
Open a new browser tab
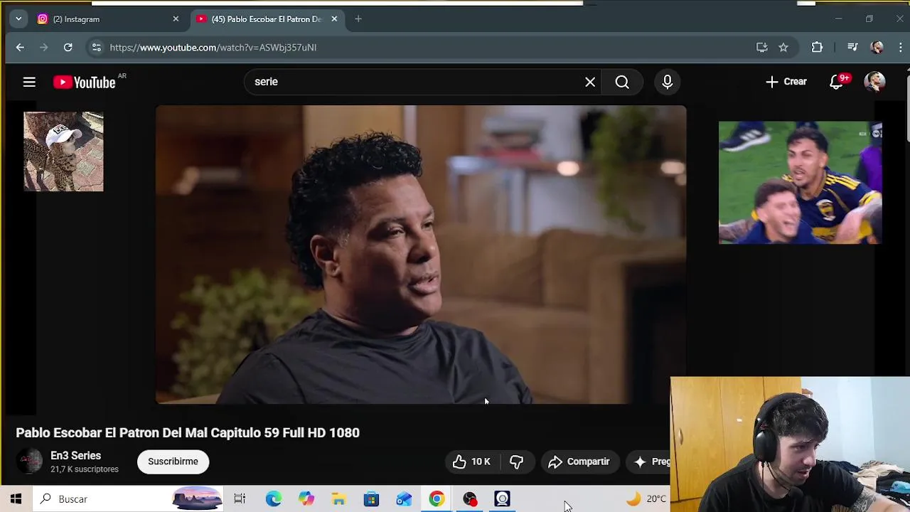click(x=358, y=19)
